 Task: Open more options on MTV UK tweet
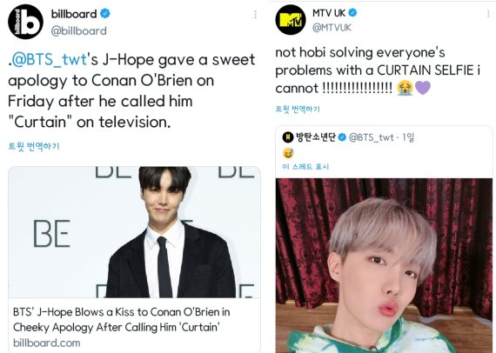489,13
